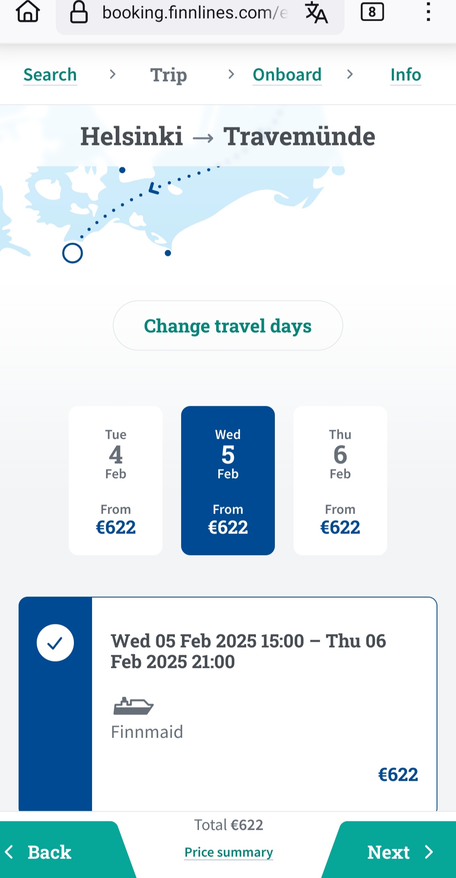Go to the Info step
456x878 pixels.
pos(405,75)
